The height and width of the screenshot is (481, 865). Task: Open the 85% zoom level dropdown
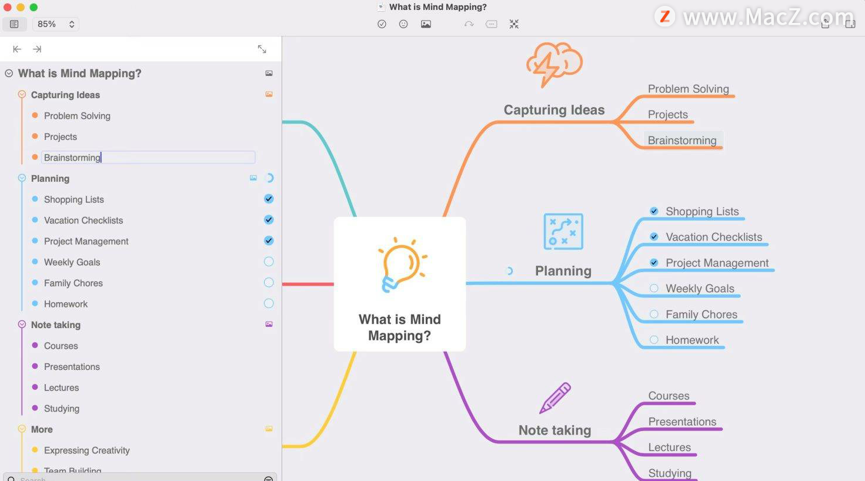click(55, 24)
